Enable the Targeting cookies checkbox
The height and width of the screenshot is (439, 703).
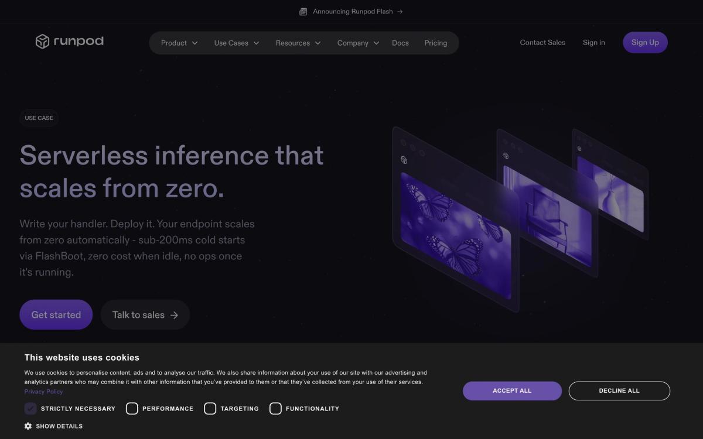[210, 409]
